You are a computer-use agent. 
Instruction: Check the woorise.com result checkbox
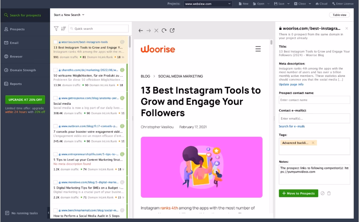point(55,42)
